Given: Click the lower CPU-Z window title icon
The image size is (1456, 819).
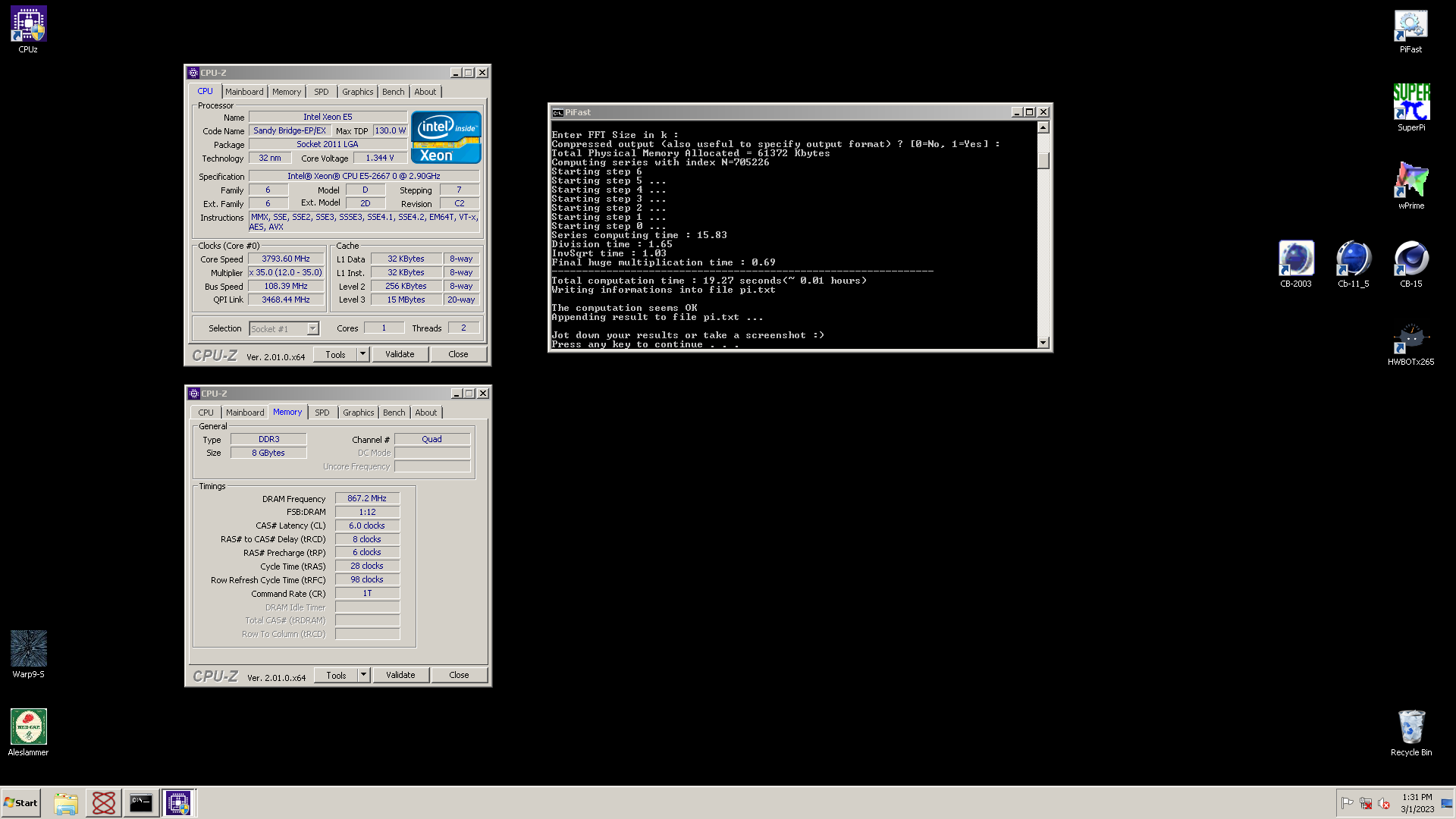Looking at the screenshot, I should [x=194, y=394].
